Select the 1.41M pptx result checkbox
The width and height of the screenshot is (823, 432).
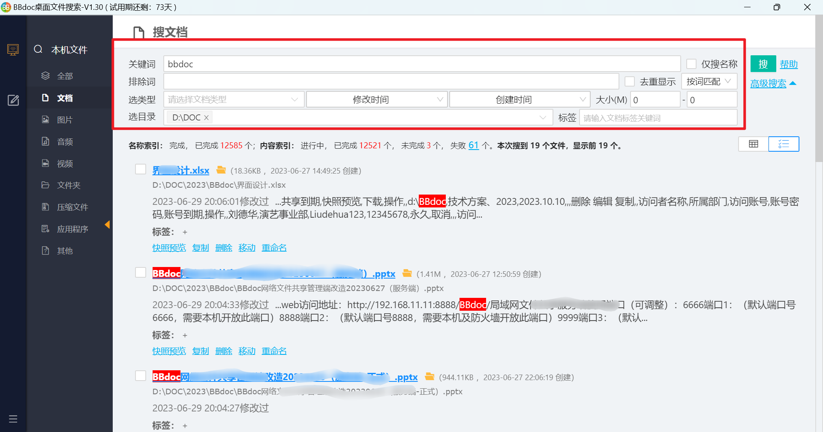click(x=141, y=273)
